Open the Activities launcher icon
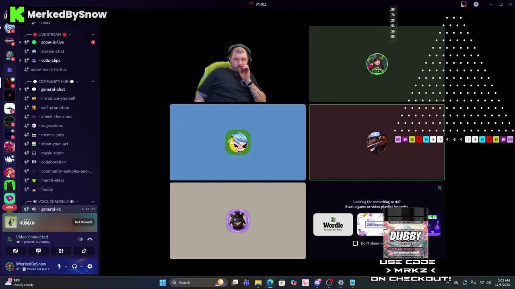Viewport: 515px width, 289px height. tap(61, 251)
